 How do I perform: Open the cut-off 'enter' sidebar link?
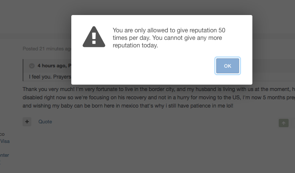[x=5, y=155]
